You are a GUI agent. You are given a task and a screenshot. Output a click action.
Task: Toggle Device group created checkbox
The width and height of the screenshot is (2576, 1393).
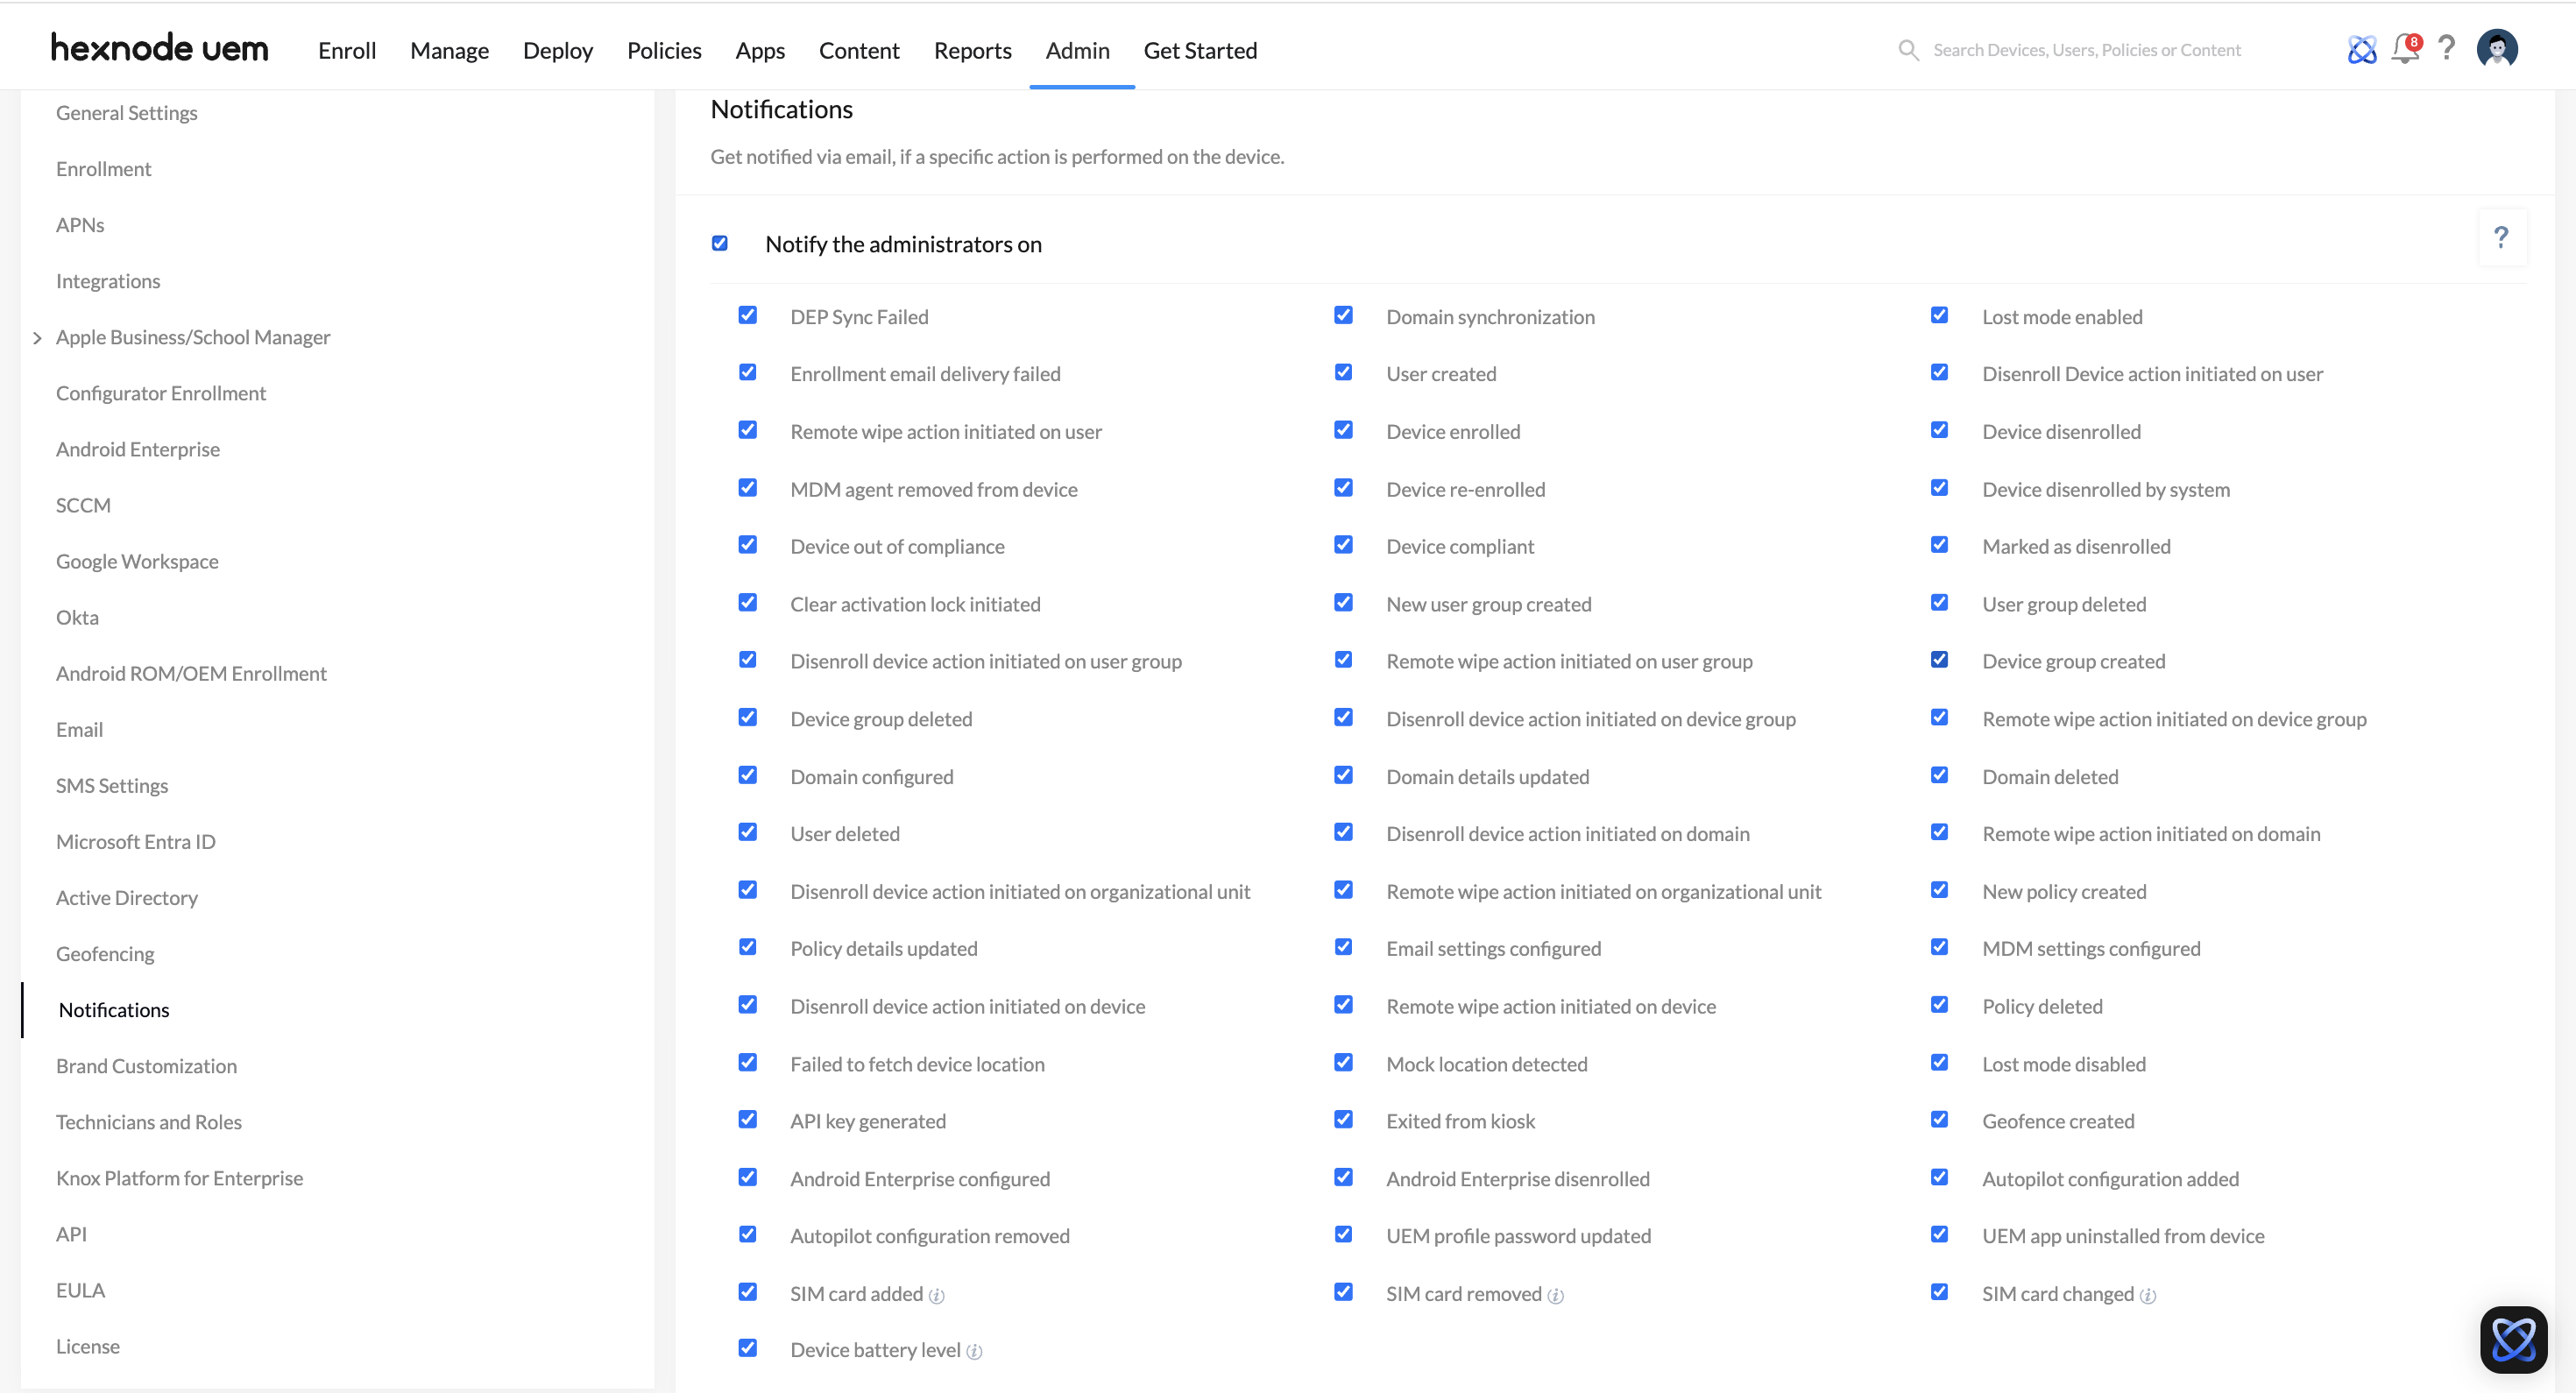coord(1939,660)
